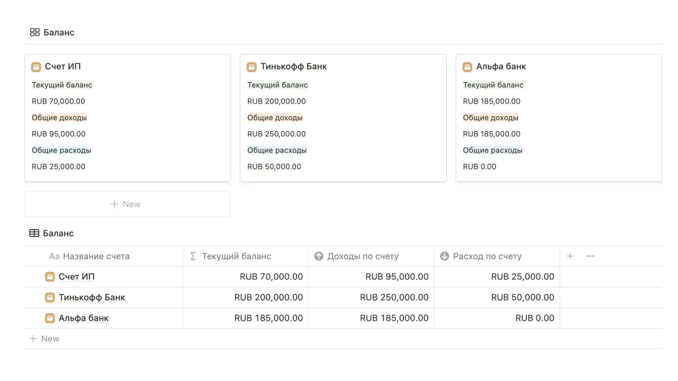This screenshot has width=678, height=381.
Task: Click the wallet icon on Счет ИП card
Action: tap(36, 67)
